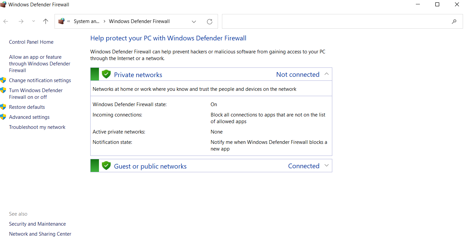
Task: Click the firewall state value On
Action: point(214,104)
